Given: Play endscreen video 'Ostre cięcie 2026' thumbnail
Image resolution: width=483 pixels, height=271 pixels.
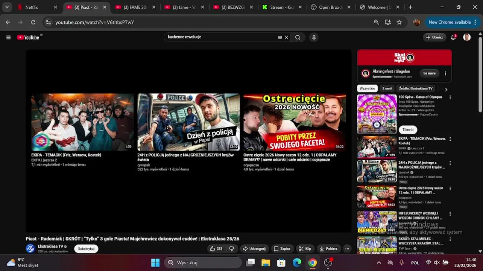Looking at the screenshot, I should (x=295, y=122).
